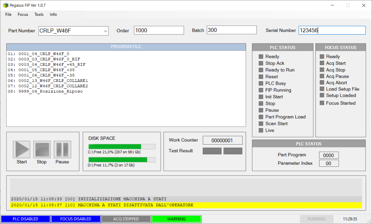372x224 pixels.
Task: Click the PLC Busy status indicator
Action: (x=261, y=83)
